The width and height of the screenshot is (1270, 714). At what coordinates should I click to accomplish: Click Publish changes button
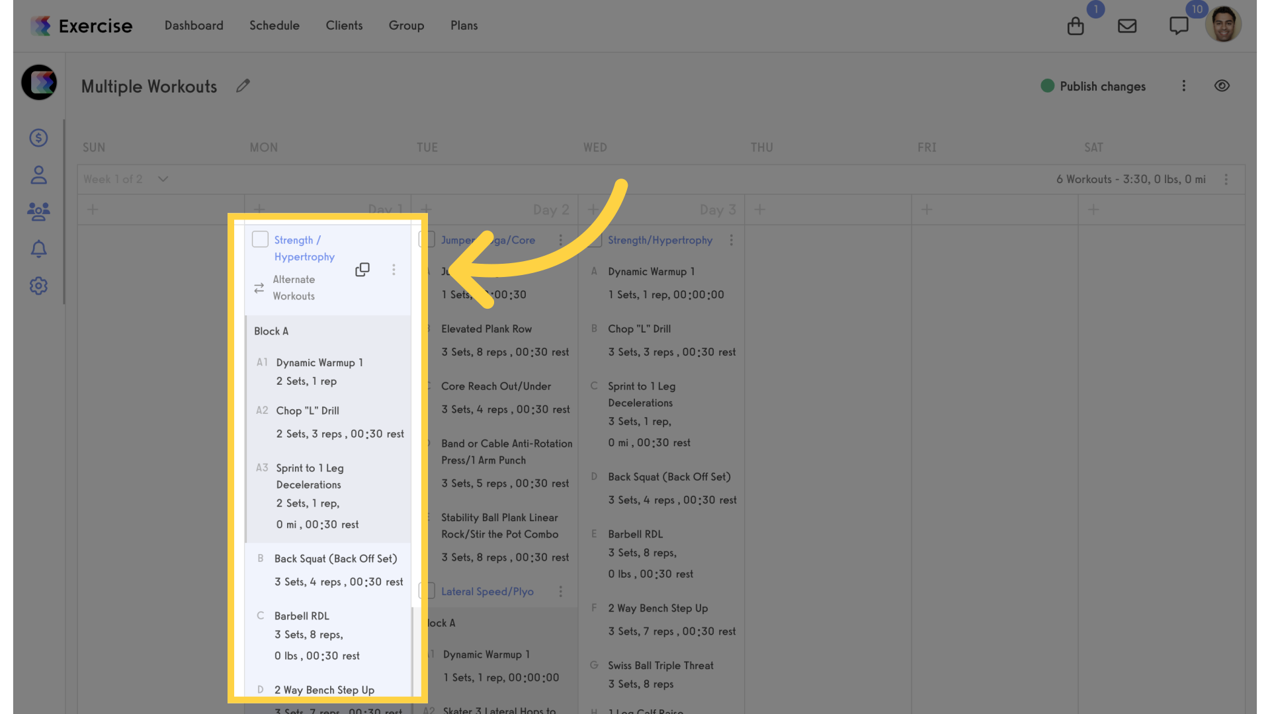coord(1093,86)
